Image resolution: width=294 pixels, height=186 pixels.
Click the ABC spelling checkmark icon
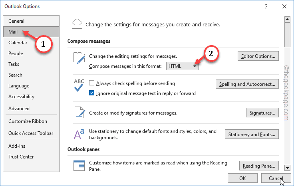tap(79, 85)
